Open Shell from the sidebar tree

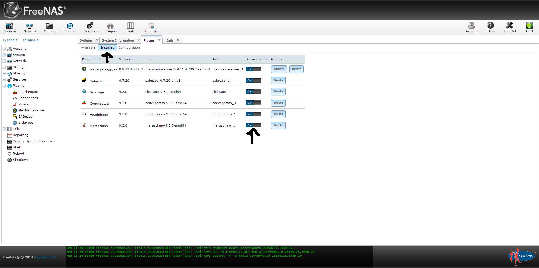tap(17, 147)
